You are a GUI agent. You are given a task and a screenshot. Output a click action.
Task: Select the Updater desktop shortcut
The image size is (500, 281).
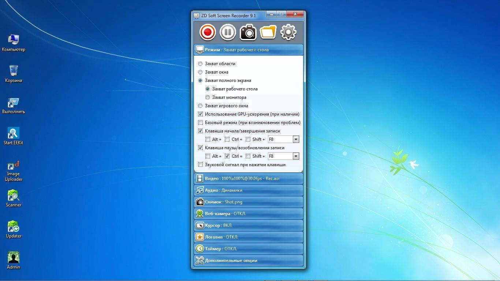(14, 229)
